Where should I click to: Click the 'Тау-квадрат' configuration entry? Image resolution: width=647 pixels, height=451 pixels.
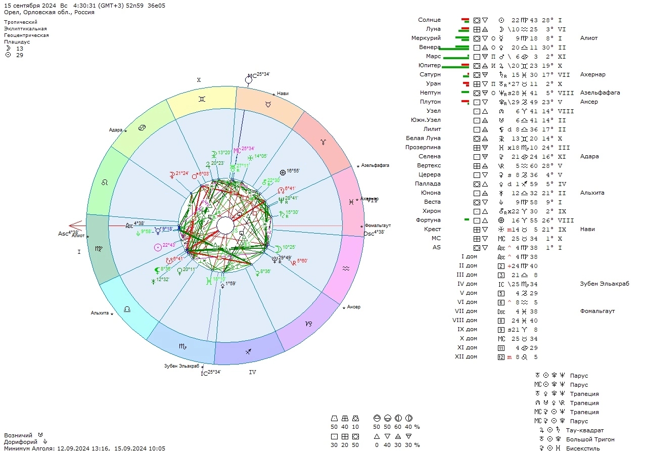click(x=585, y=431)
